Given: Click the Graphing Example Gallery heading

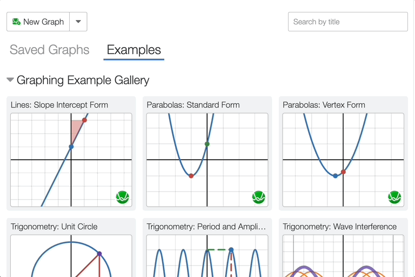Looking at the screenshot, I should [83, 80].
